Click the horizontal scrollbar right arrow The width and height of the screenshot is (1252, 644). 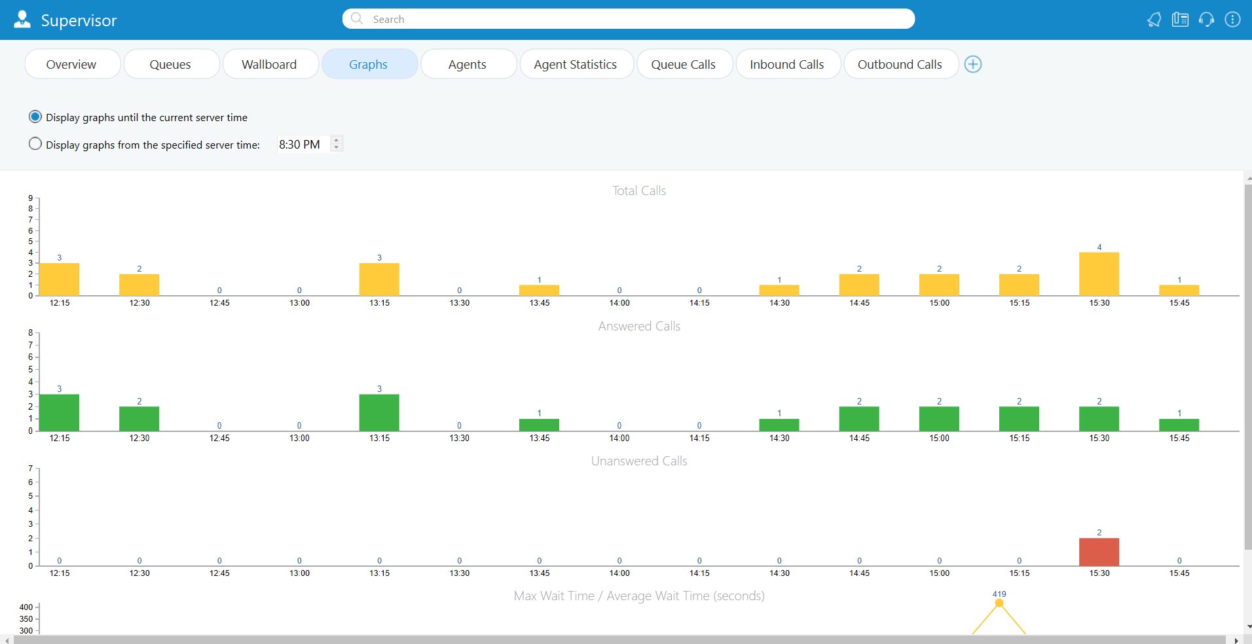tap(1236, 640)
